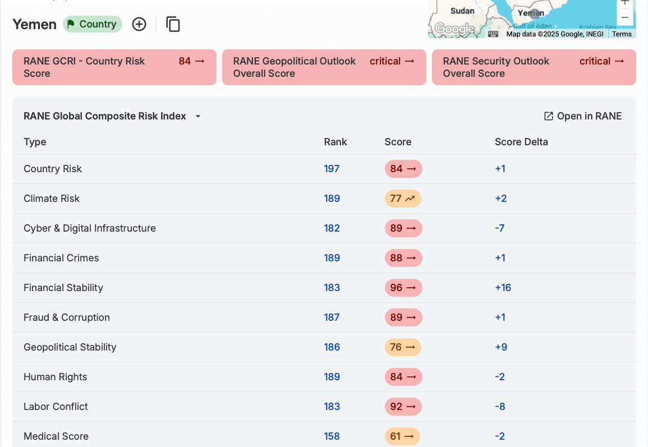Click the Rank column header

(335, 142)
